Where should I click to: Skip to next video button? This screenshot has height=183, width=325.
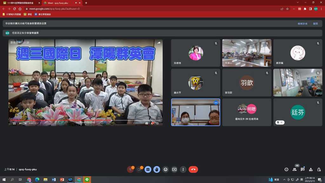[20, 123]
